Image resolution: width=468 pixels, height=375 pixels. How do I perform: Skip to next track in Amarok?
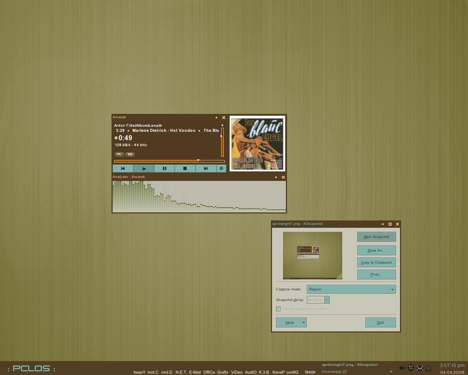(205, 168)
